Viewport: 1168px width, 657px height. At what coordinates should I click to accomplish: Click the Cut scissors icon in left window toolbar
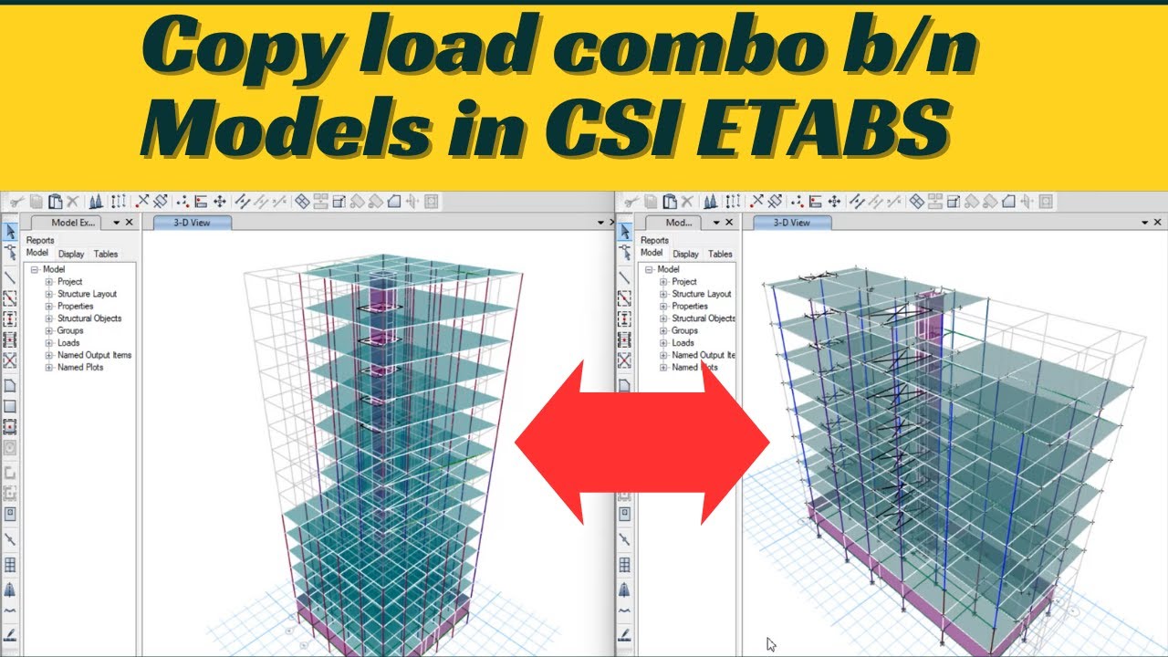pyautogui.click(x=16, y=202)
